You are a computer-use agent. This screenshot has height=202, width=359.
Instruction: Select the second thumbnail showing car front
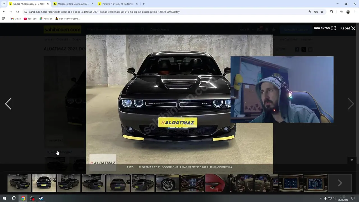click(x=44, y=183)
